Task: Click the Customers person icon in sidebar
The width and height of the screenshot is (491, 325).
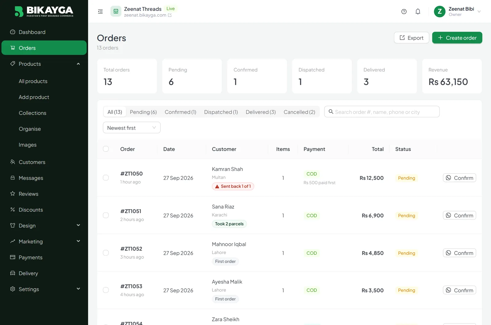Action: click(13, 162)
